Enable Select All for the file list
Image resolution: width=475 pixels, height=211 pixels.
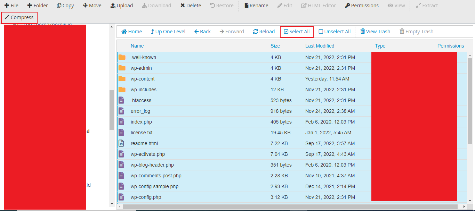(297, 31)
